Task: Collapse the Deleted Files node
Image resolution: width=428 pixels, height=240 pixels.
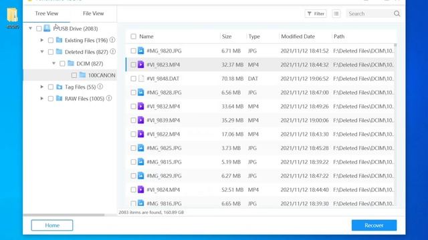Action: click(x=42, y=52)
